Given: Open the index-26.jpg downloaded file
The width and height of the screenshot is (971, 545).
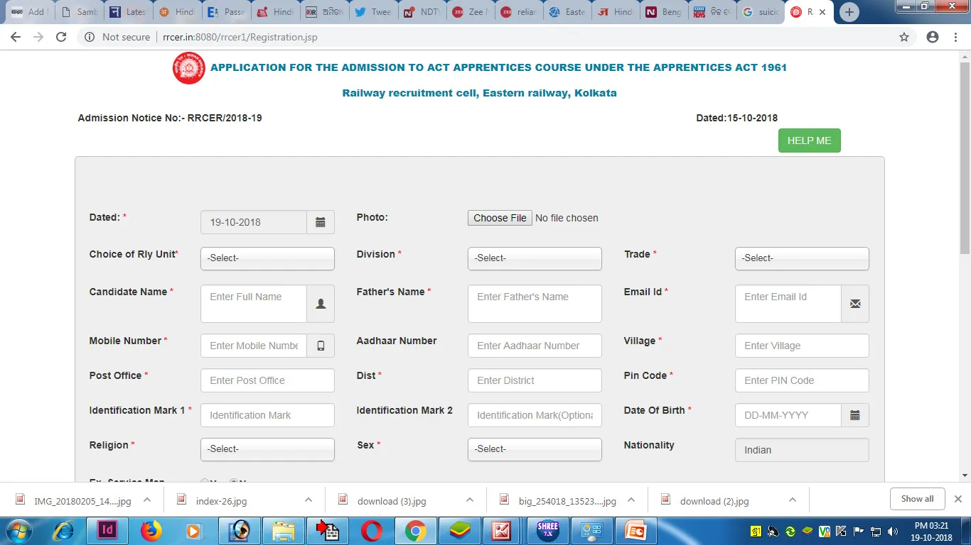Looking at the screenshot, I should 221,501.
